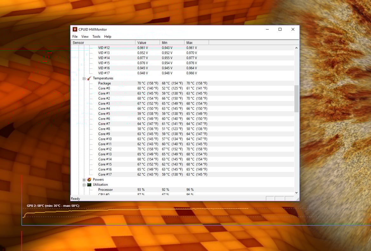371x251 pixels.
Task: Select the Core #5 row label
Action: 104,114
